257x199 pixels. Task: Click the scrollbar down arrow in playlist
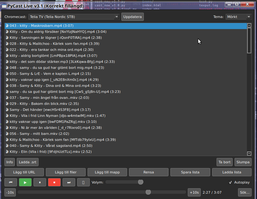point(249,153)
